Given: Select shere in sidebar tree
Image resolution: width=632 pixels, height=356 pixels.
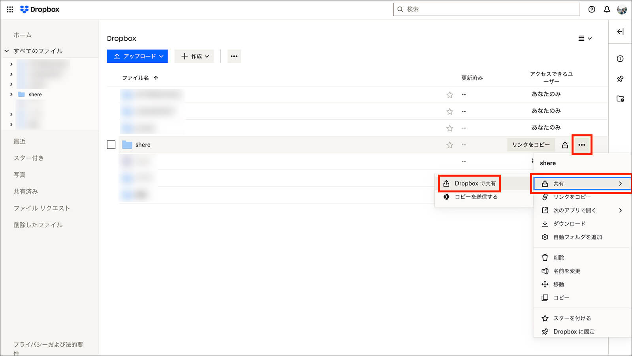Looking at the screenshot, I should (x=35, y=94).
